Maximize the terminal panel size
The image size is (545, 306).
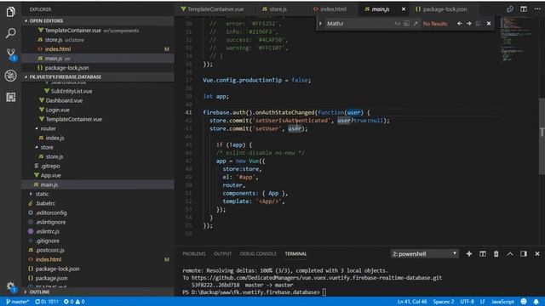tap(510, 254)
